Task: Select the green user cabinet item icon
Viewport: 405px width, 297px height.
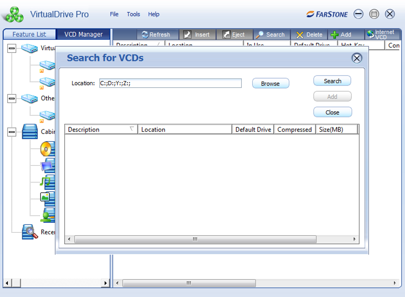Action: 48,215
